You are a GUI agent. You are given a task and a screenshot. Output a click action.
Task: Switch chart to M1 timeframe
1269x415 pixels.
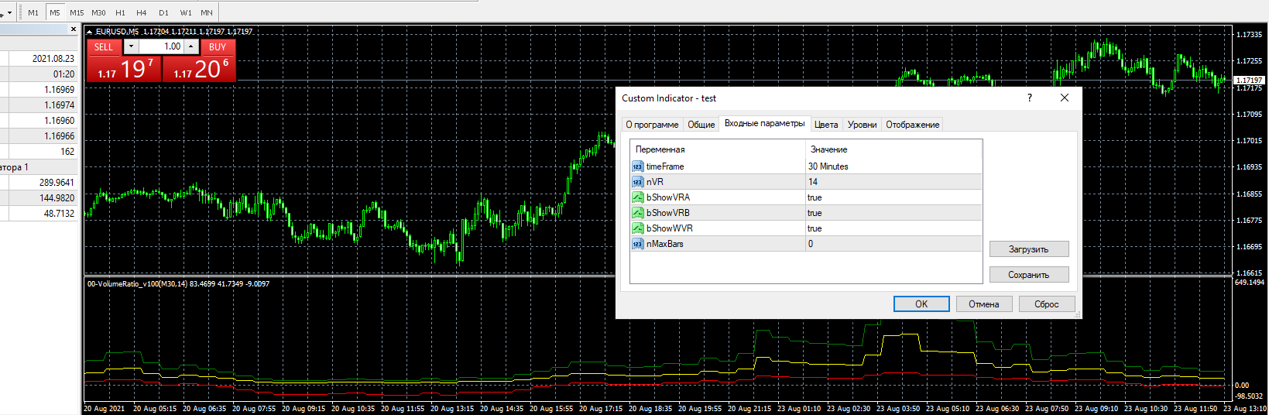[33, 12]
